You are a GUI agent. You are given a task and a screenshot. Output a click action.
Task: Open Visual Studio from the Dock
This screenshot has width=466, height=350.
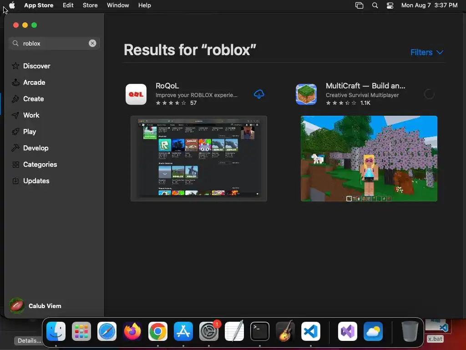click(348, 331)
